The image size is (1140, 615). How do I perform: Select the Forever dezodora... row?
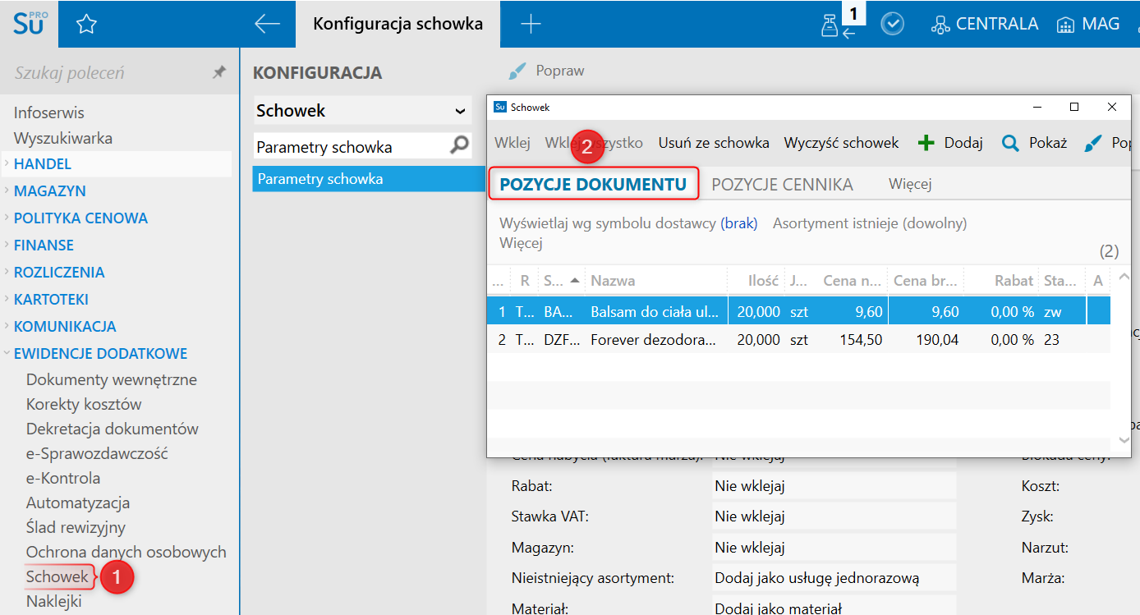(798, 340)
